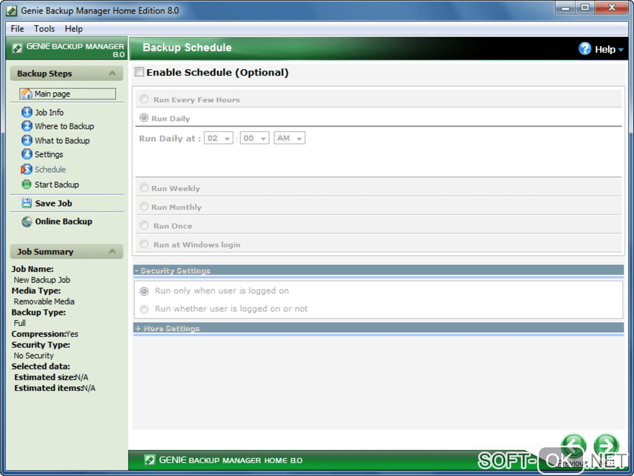This screenshot has height=476, width=634.
Task: Click the What to Backup step 3 icon
Action: coord(27,141)
